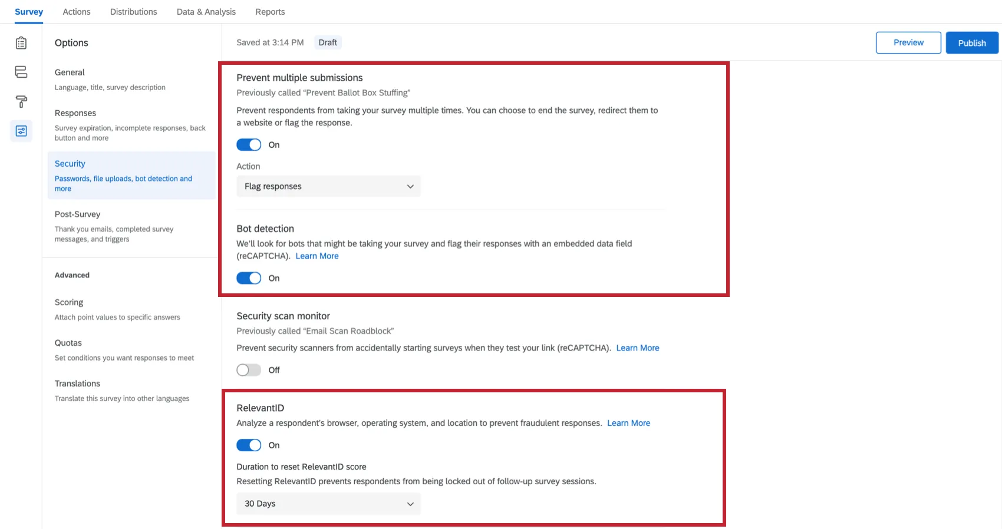Open the Scoring advanced option

131,309
